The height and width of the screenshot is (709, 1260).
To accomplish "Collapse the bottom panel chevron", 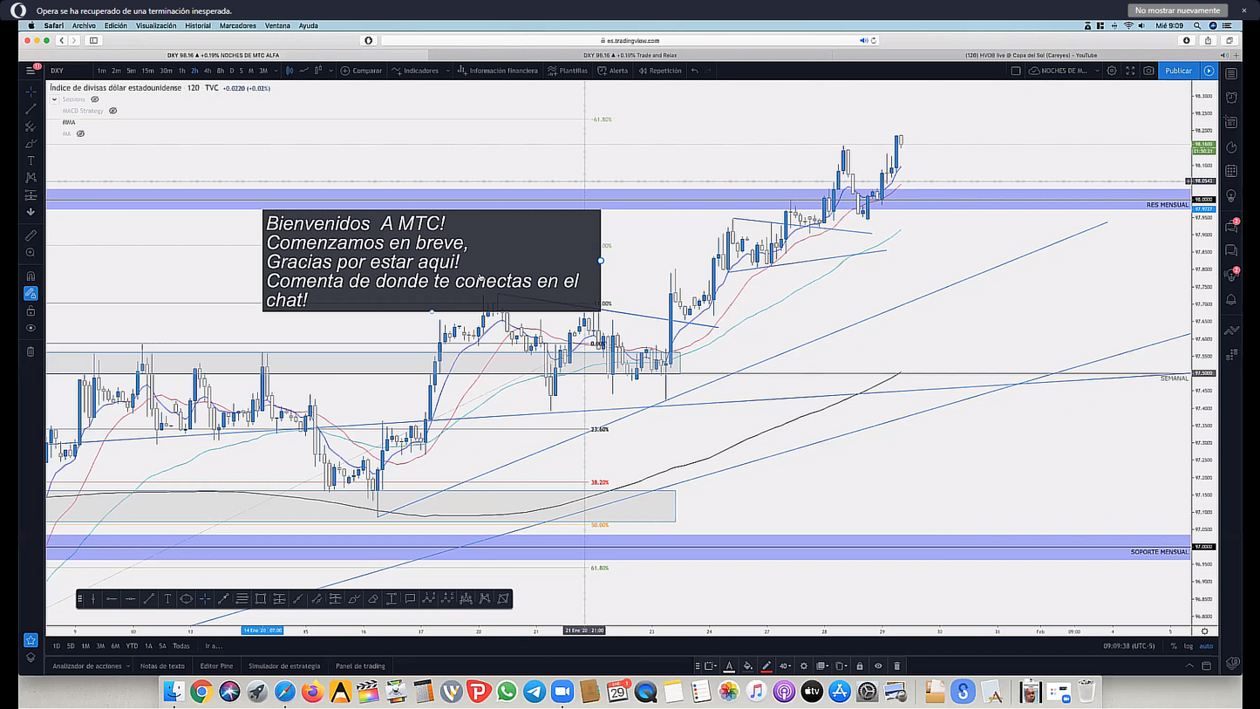I will (x=1190, y=666).
